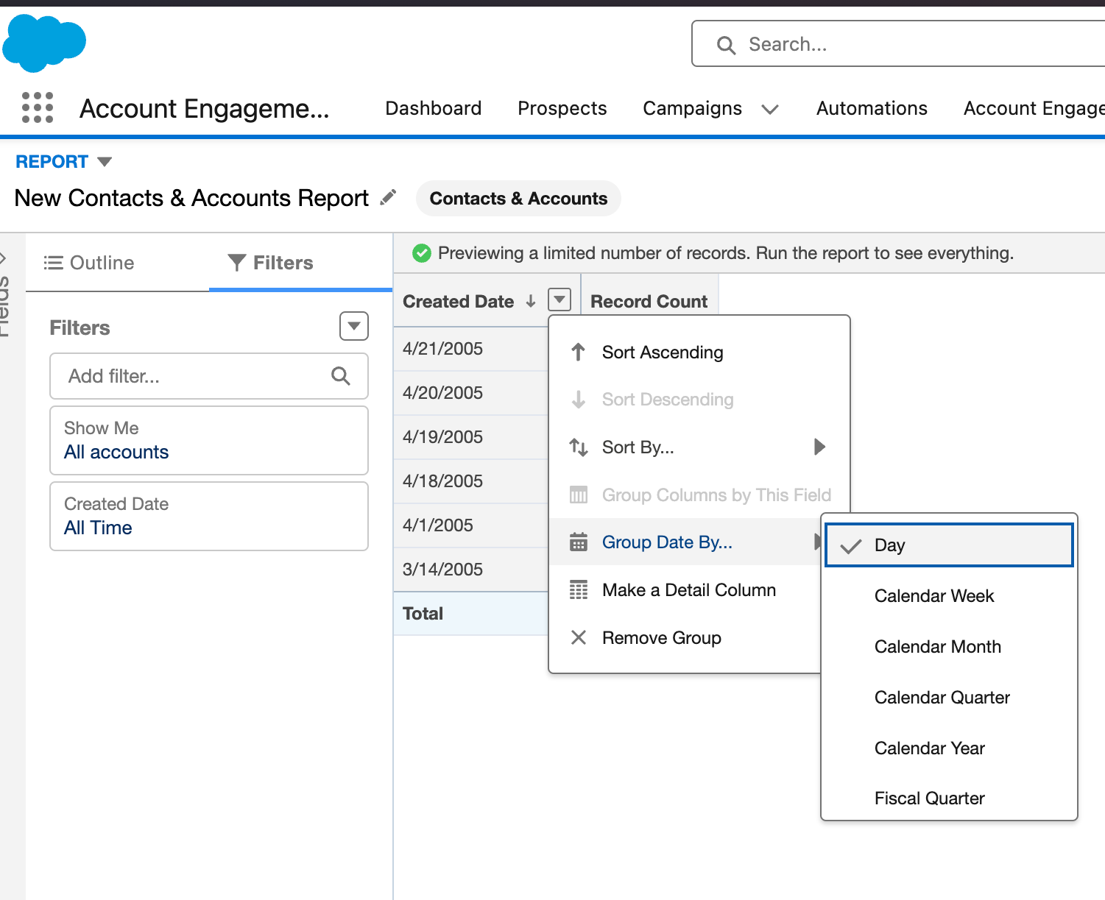This screenshot has width=1105, height=900.
Task: Select Sort Ascending menu item
Action: click(x=699, y=352)
